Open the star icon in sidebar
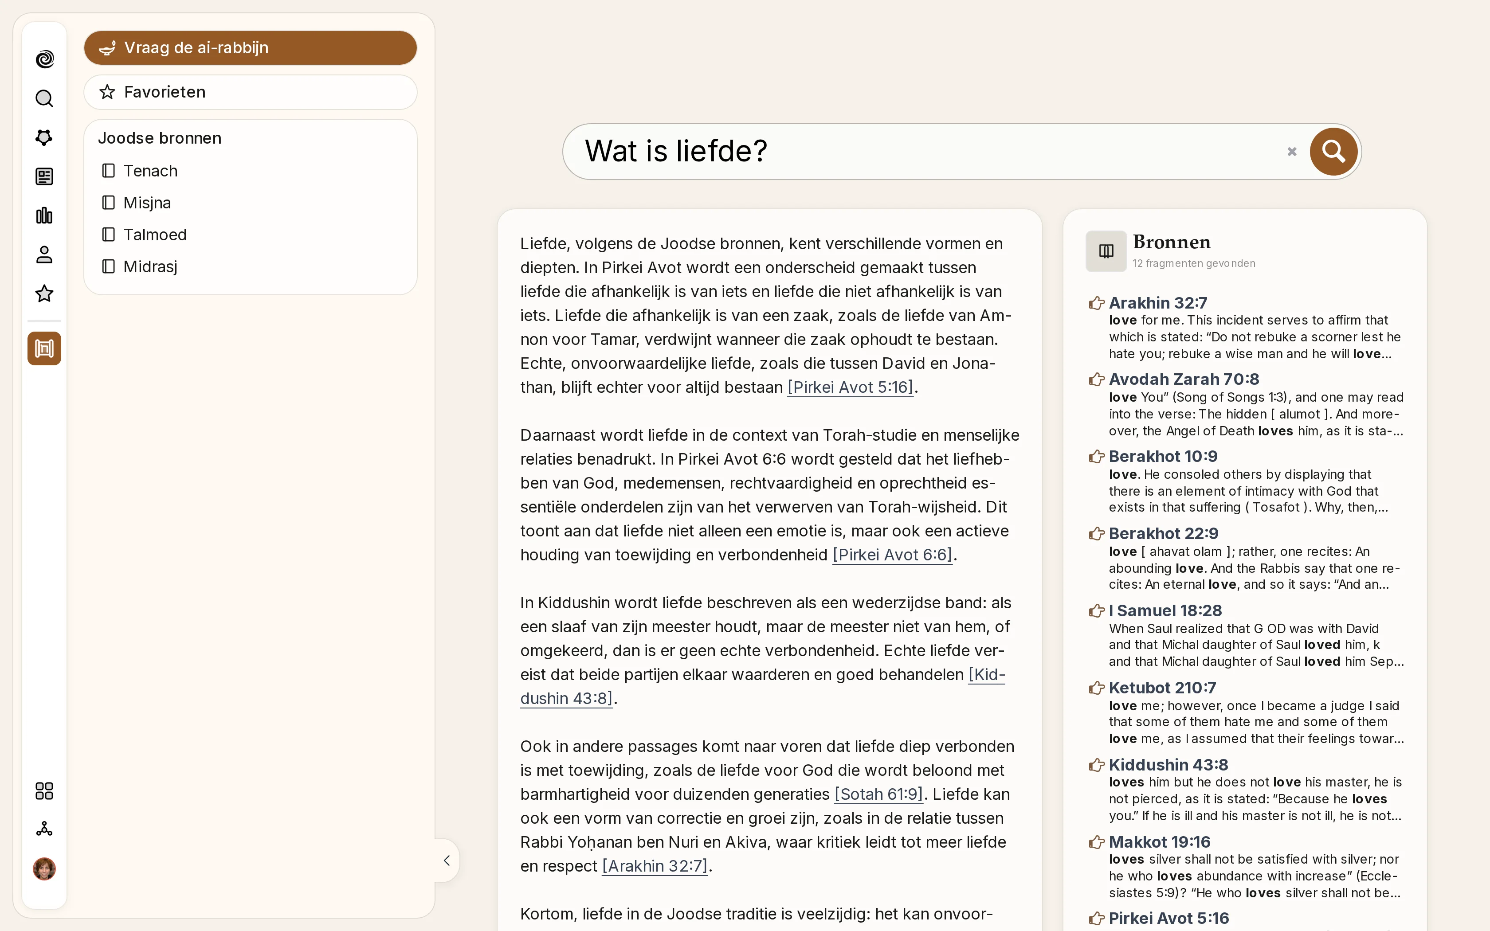Image resolution: width=1490 pixels, height=931 pixels. point(44,293)
